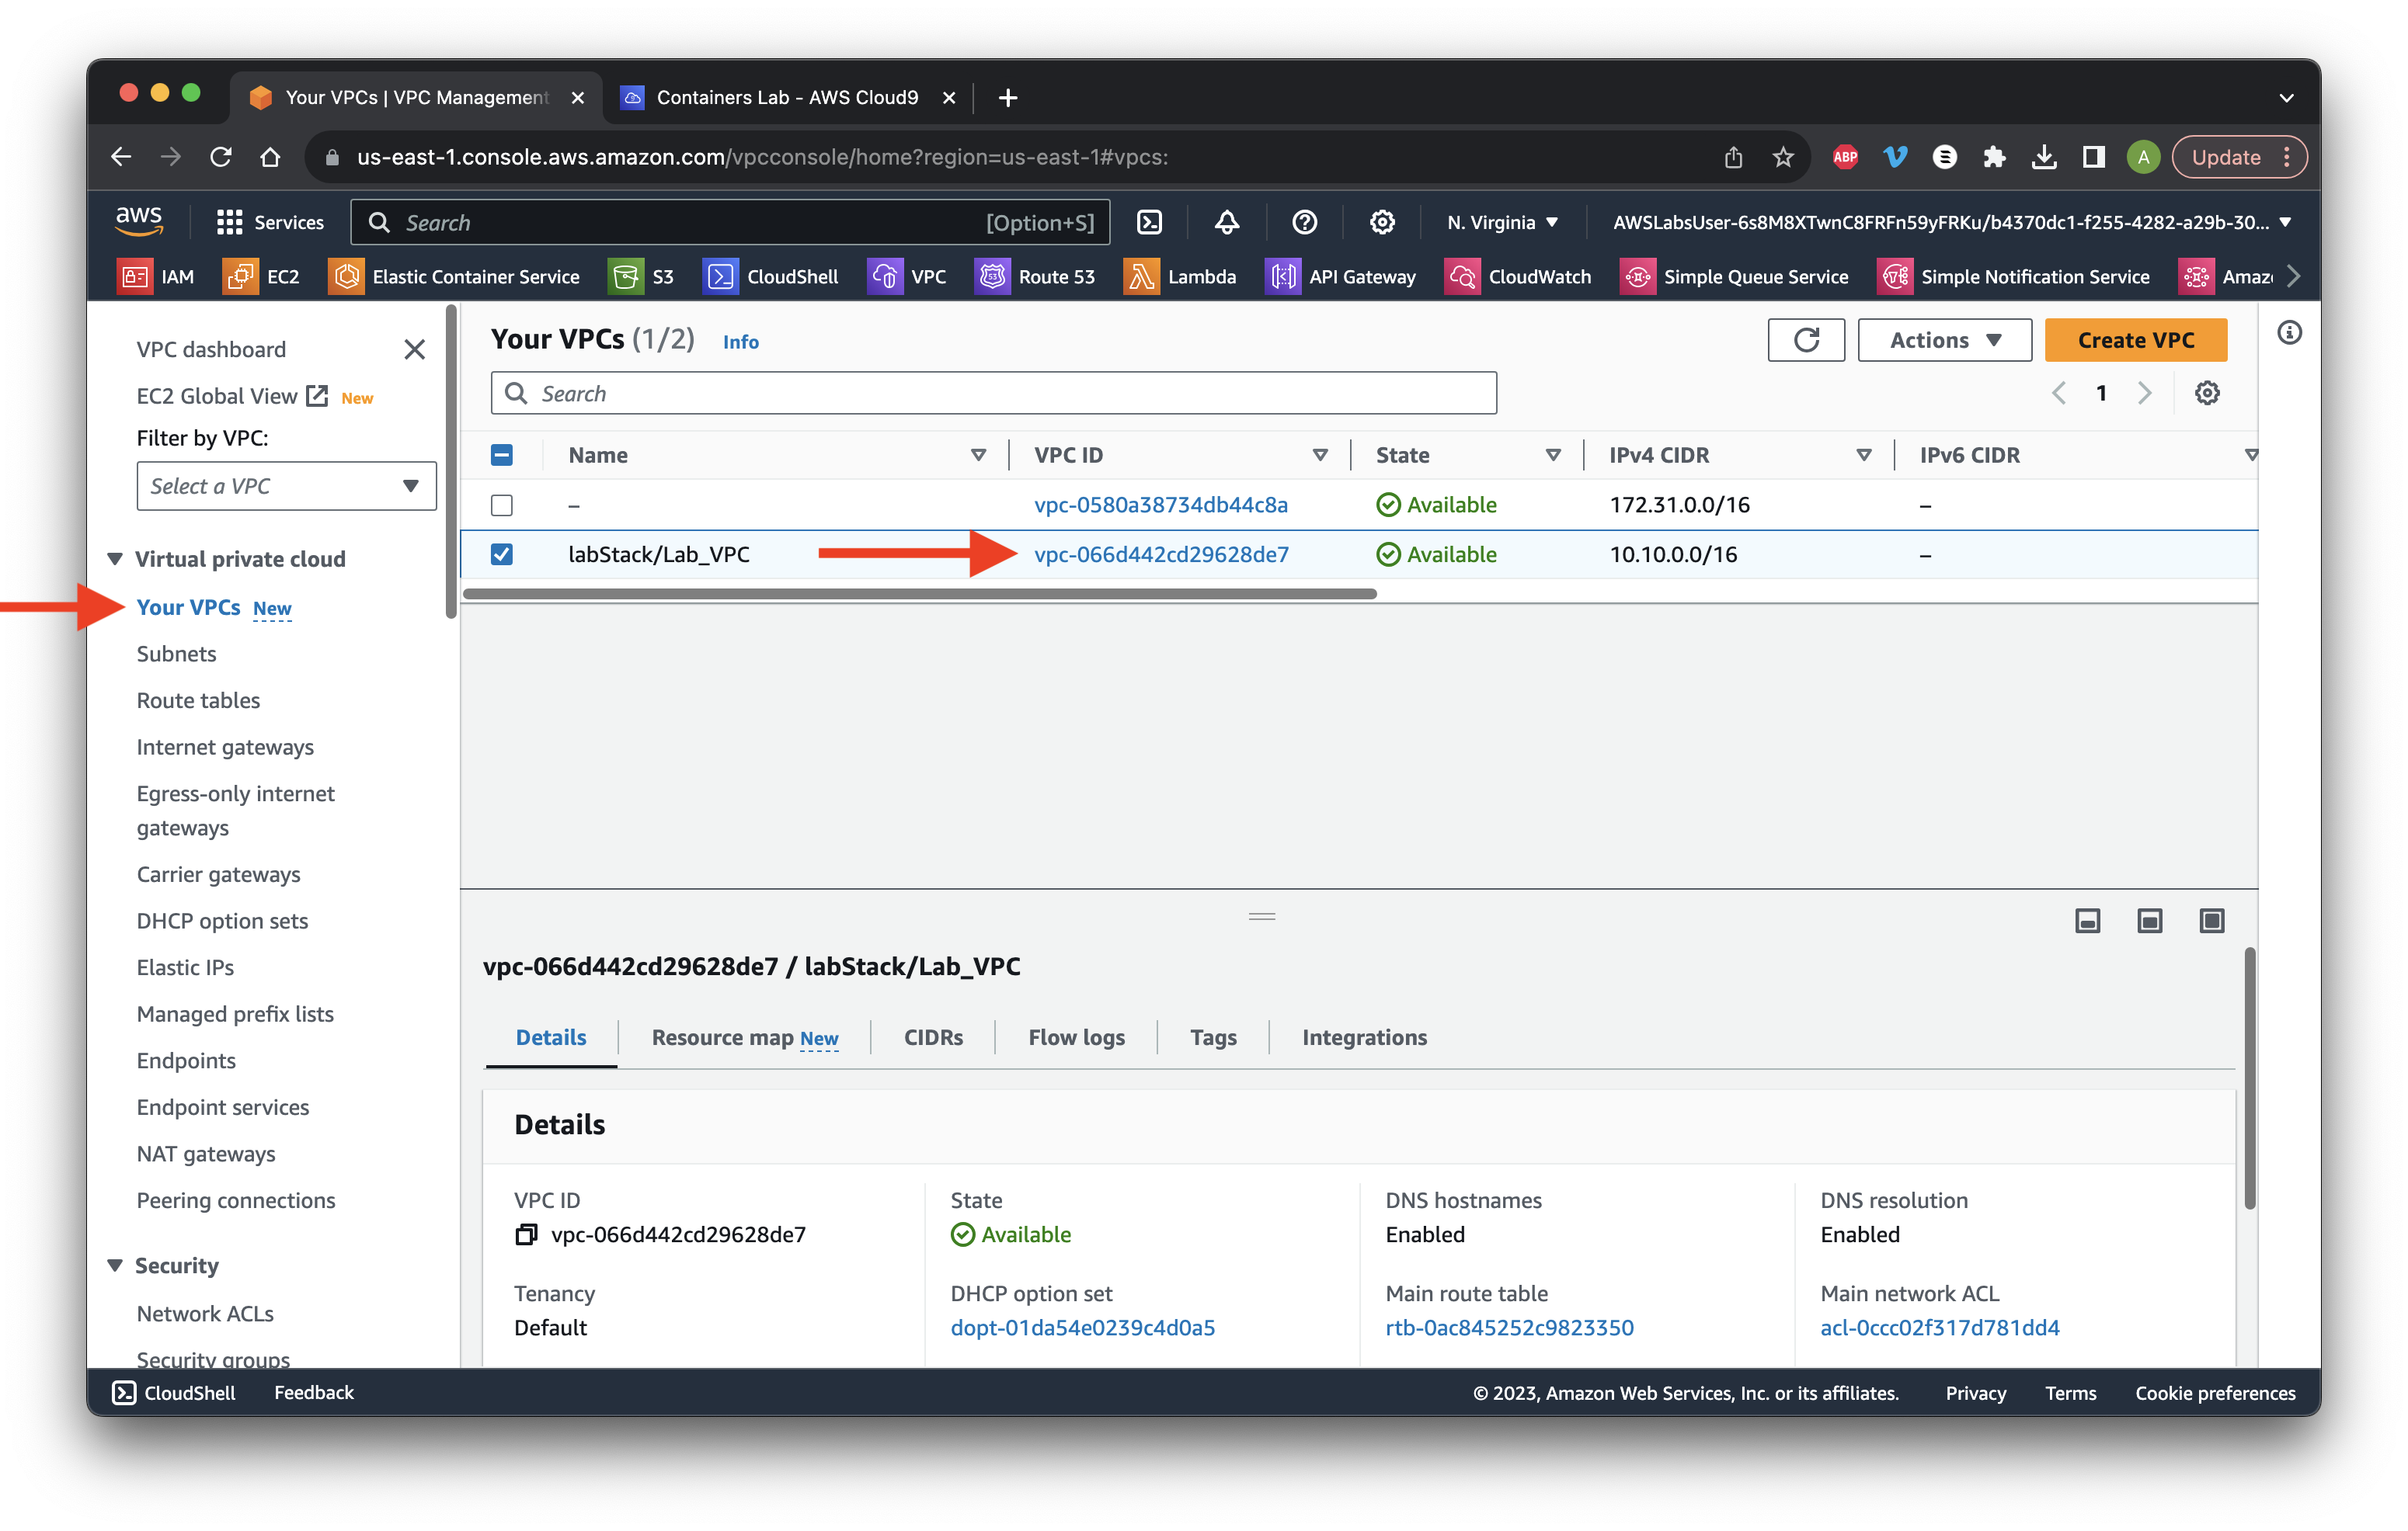Screen dimensions: 2408x1531
Task: Open vpc-066d442cd29628de7 link in table
Action: click(x=1161, y=554)
